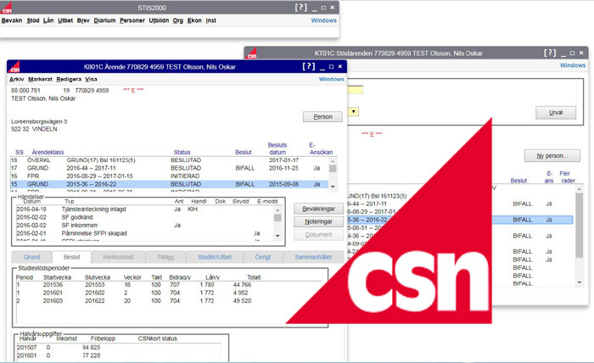Open Brev menu in STIS2000

click(x=83, y=20)
